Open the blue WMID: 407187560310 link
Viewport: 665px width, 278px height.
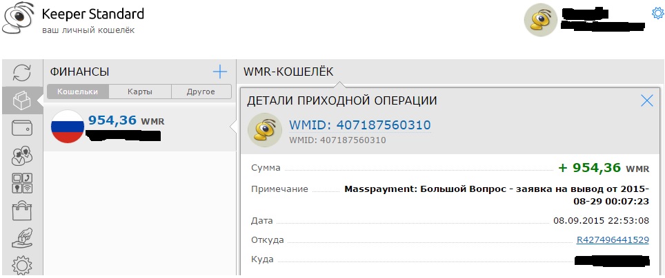(359, 125)
